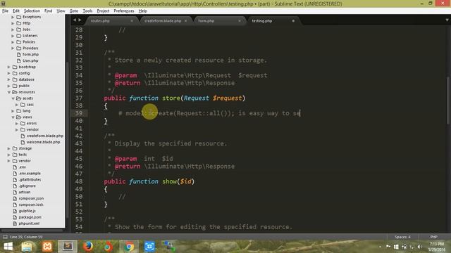The height and width of the screenshot is (253, 451).
Task: Expand the errors folder
Action: tap(17, 124)
